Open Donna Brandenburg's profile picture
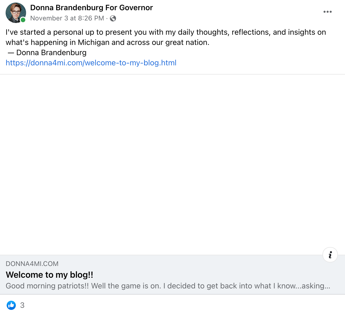The image size is (345, 316). tap(15, 12)
